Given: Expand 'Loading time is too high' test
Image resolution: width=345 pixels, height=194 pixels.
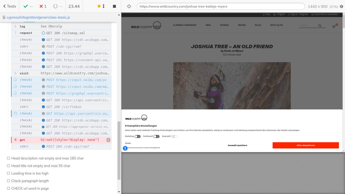Looking at the screenshot, I should point(30,173).
